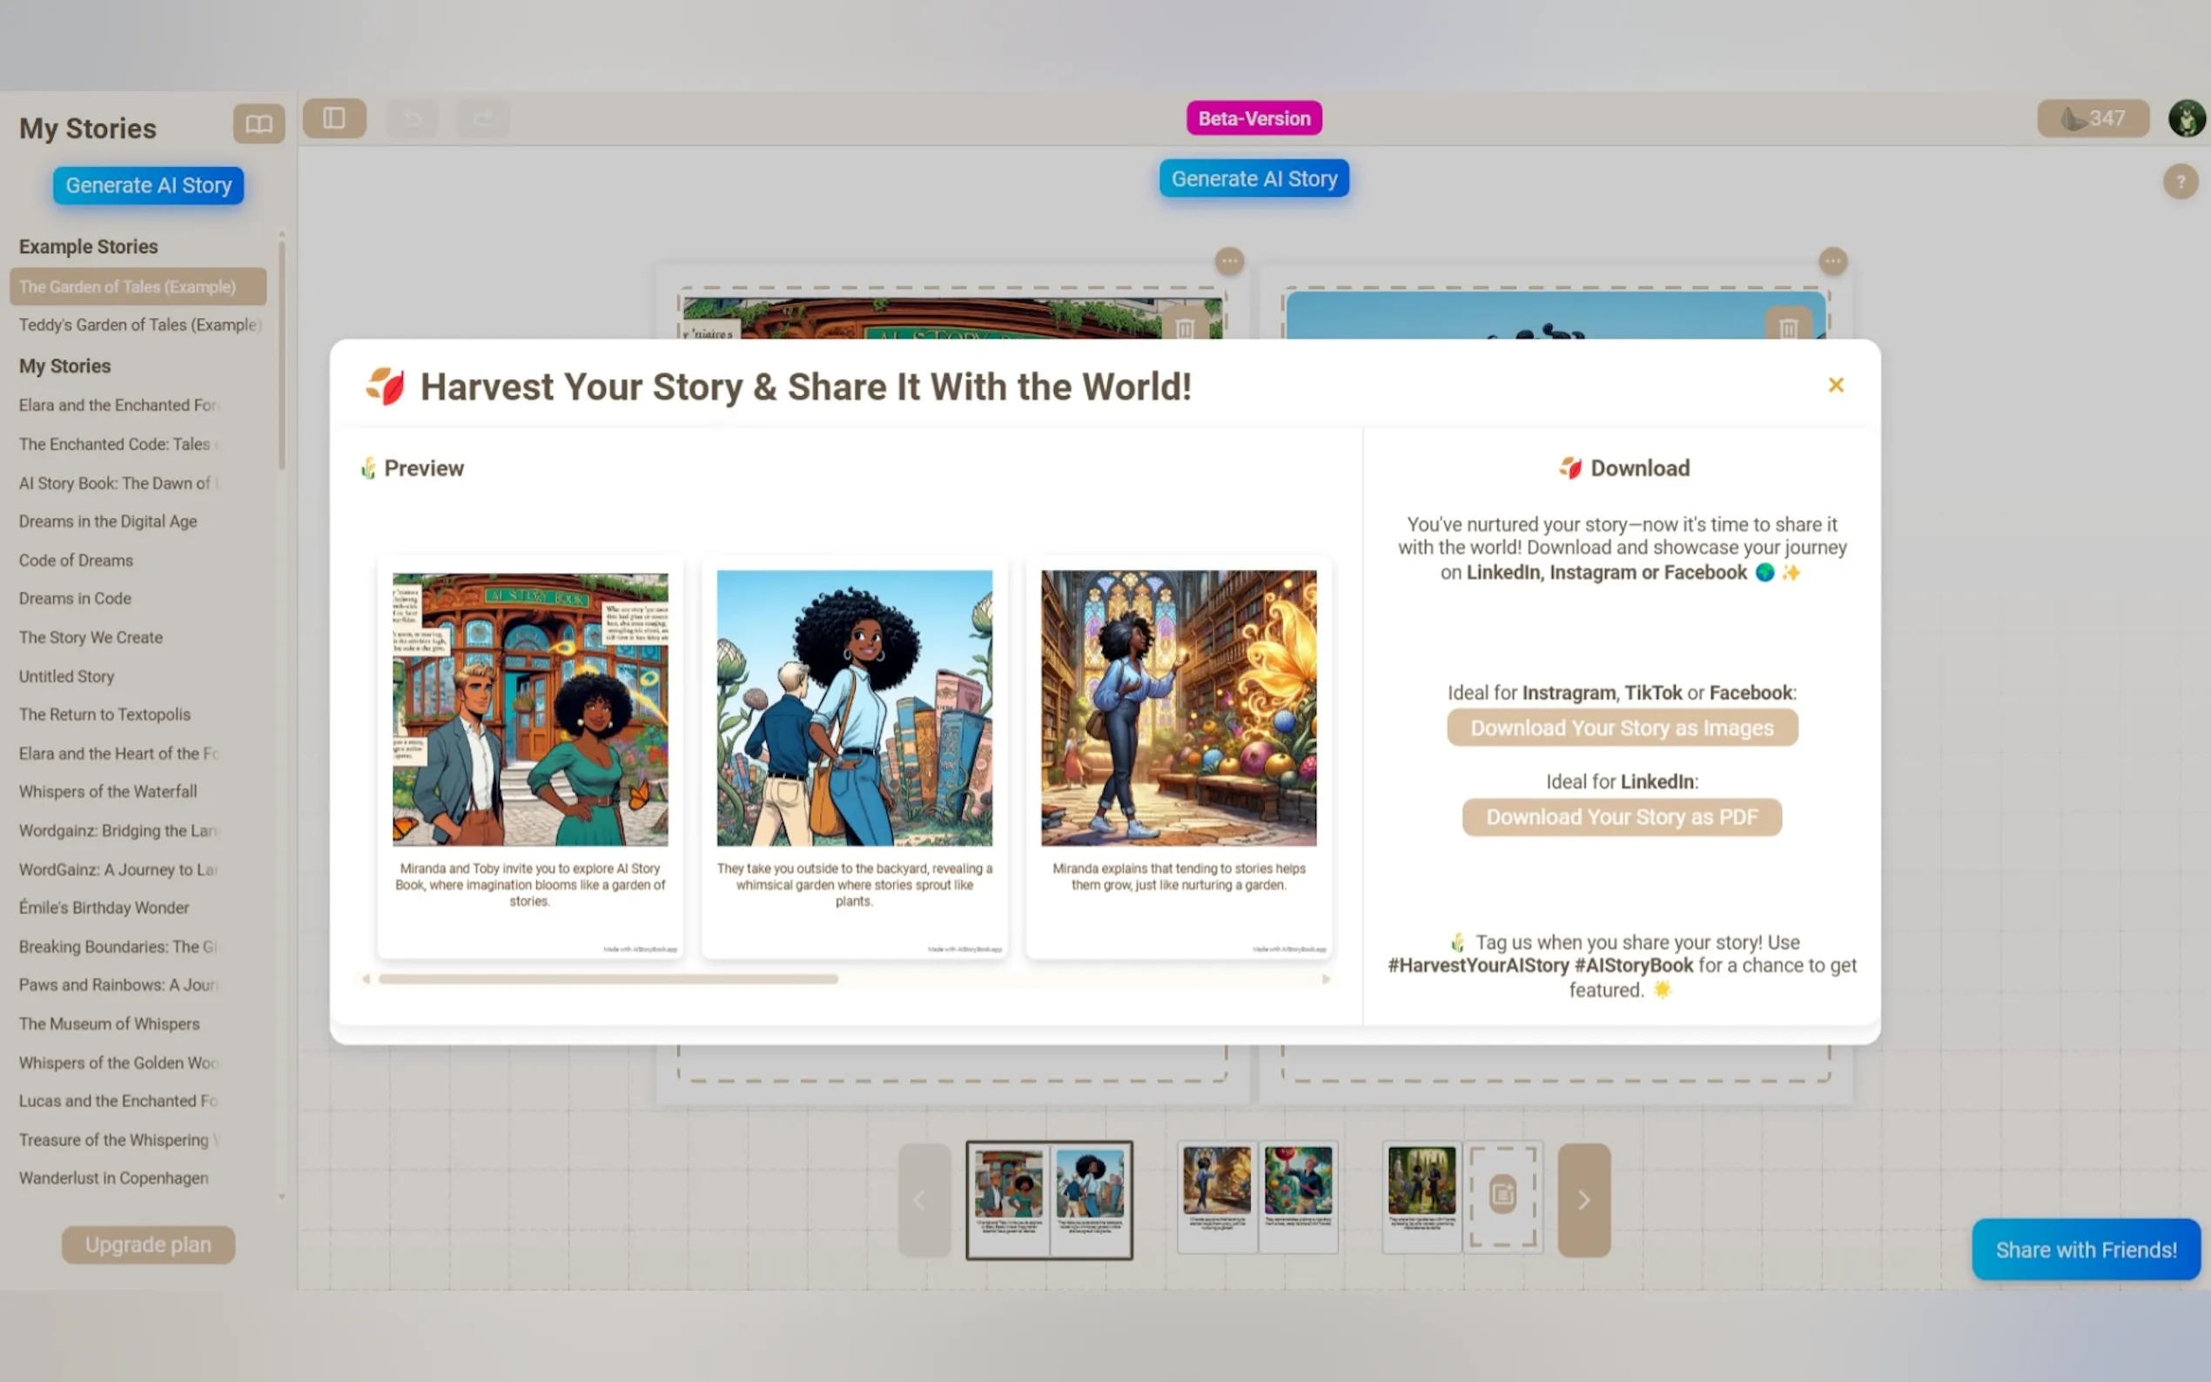This screenshot has width=2211, height=1382.
Task: Go to next page spread arrow
Action: click(x=1583, y=1199)
